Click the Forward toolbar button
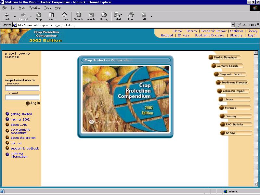 click(x=23, y=17)
